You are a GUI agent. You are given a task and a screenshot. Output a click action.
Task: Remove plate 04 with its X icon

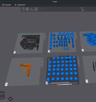point(43,58)
